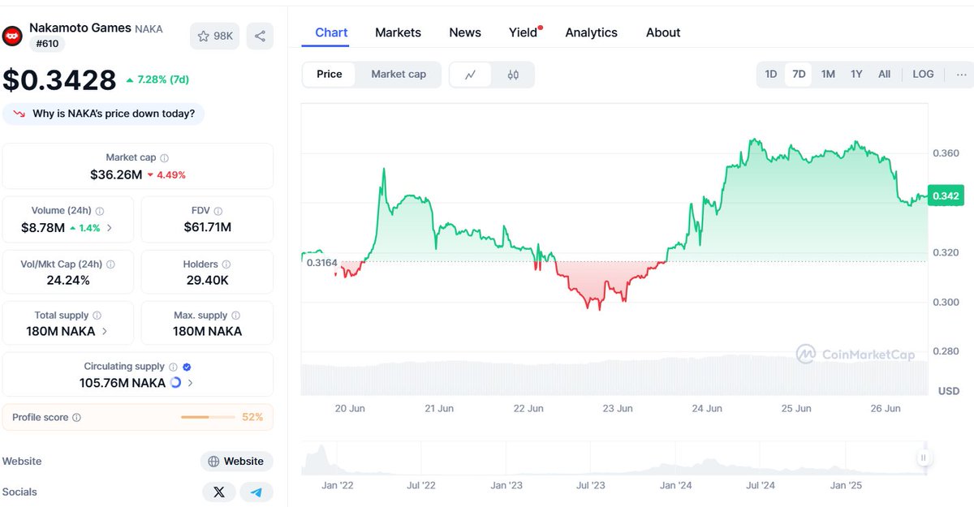Set chart range to 1M

pos(828,75)
